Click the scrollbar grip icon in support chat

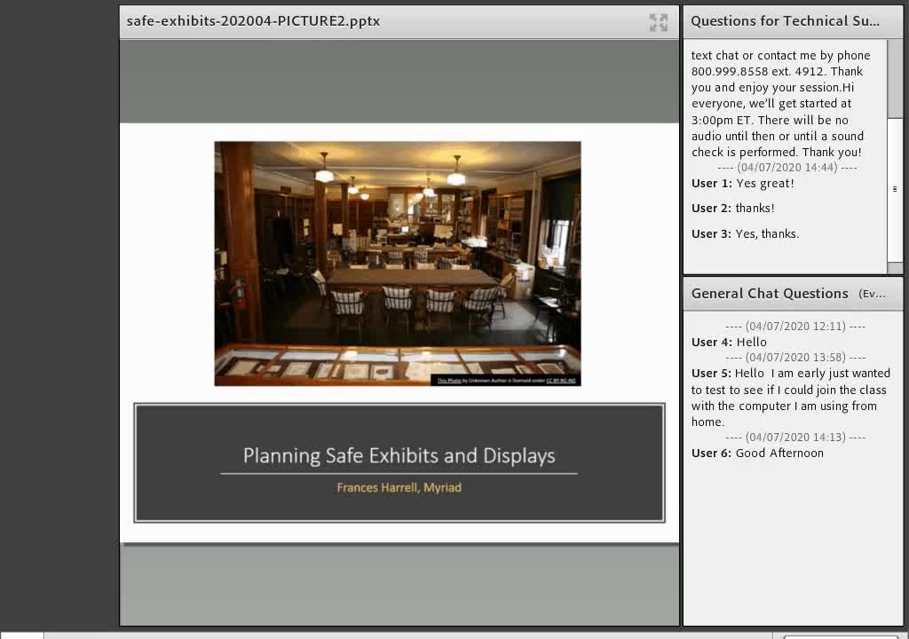tap(895, 189)
